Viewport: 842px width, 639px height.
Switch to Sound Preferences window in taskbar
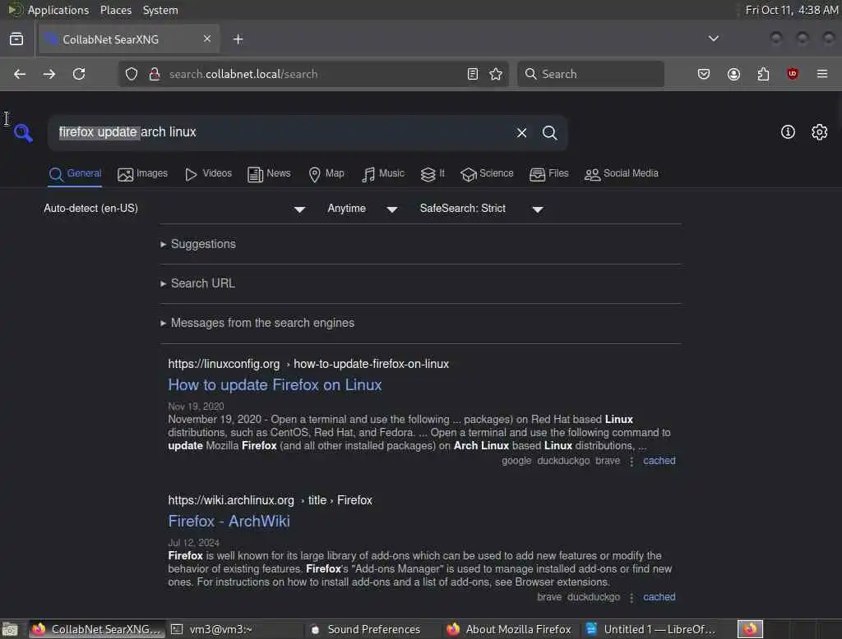tap(373, 629)
